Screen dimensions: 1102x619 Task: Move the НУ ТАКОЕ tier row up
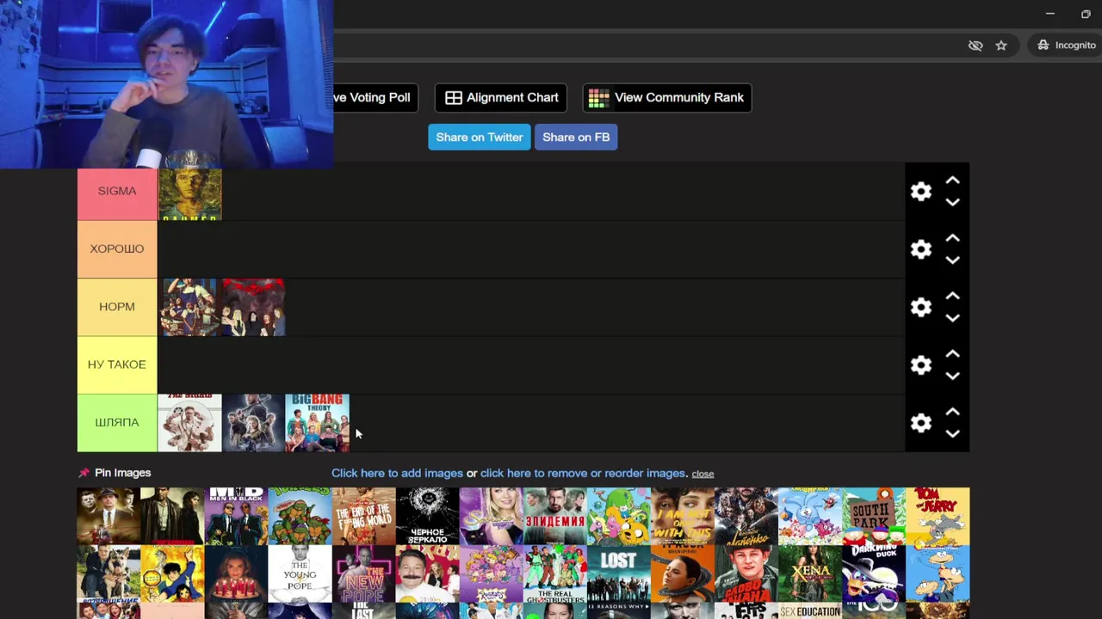tap(952, 354)
